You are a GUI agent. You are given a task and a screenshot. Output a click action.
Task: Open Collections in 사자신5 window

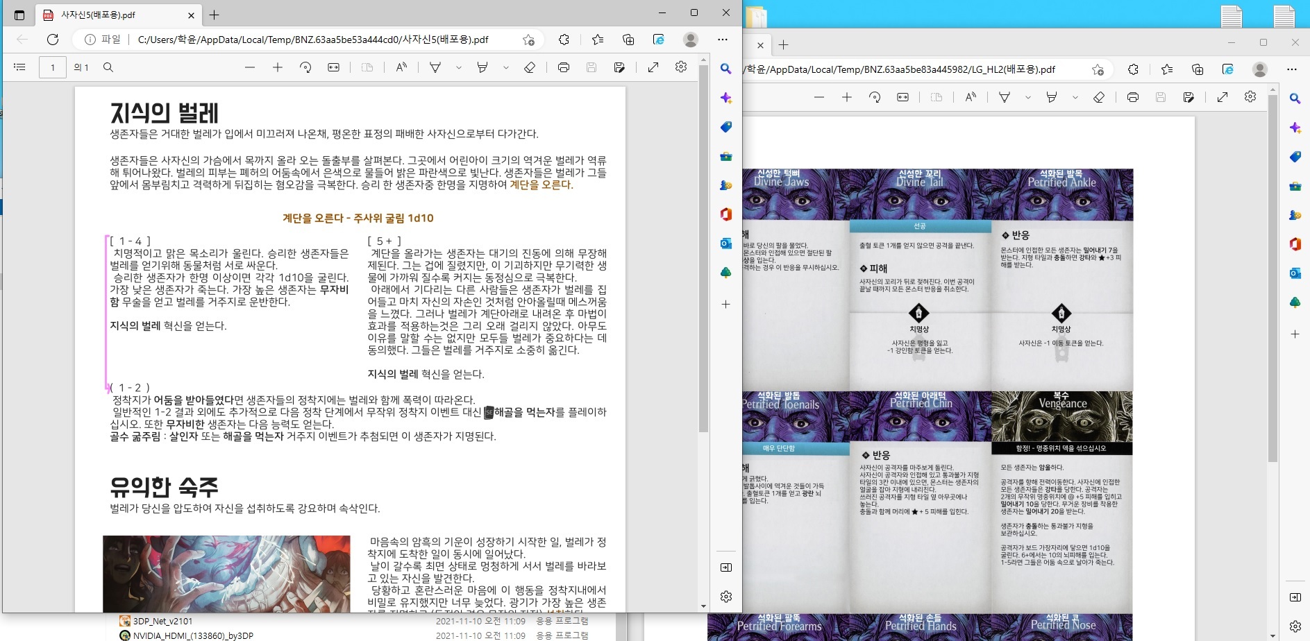point(628,40)
